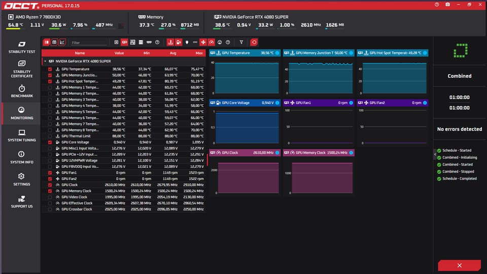This screenshot has height=274, width=487.
Task: Open the Settings section
Action: click(22, 180)
